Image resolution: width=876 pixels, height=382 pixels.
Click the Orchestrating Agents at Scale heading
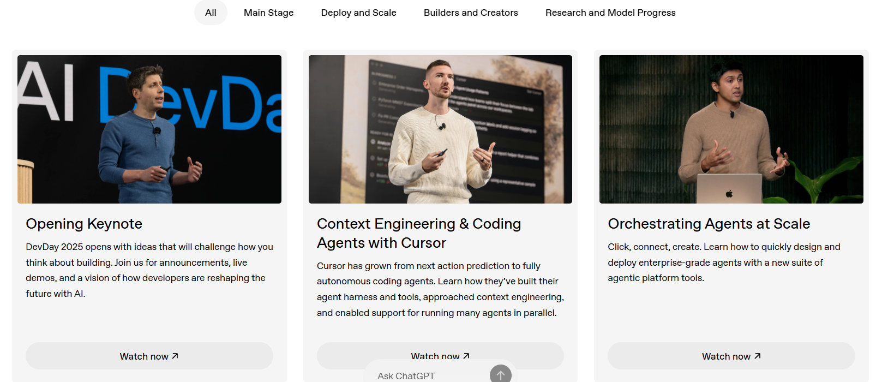tap(709, 224)
